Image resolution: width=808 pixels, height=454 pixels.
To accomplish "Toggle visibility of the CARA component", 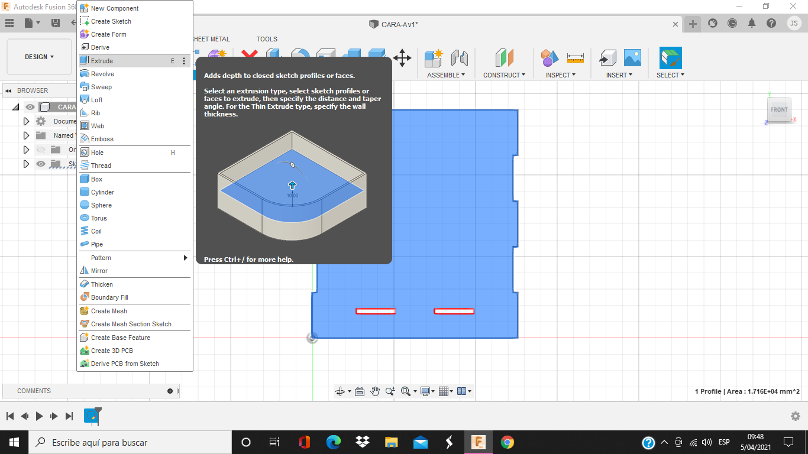I will [x=30, y=107].
